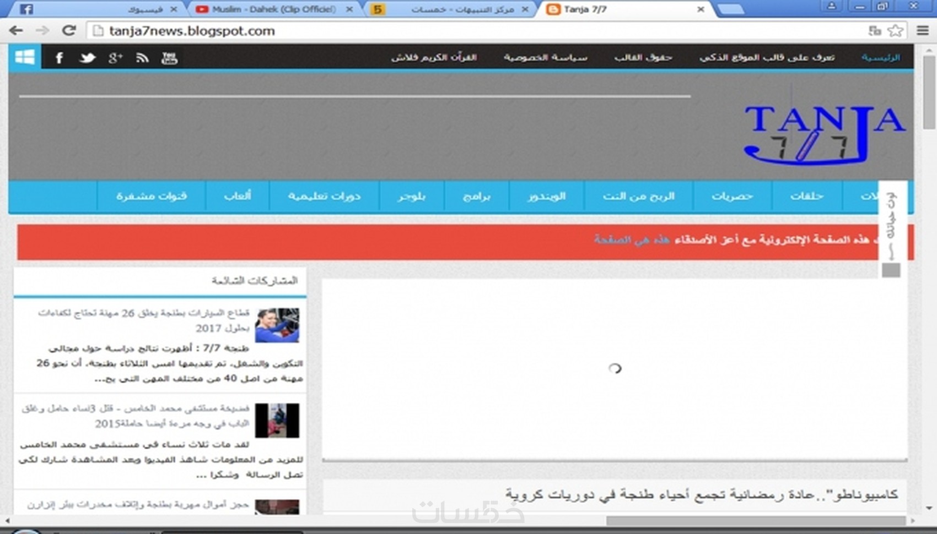The width and height of the screenshot is (937, 534).
Task: Open تعرف على قالب الموقع الذكي
Action: 767,57
